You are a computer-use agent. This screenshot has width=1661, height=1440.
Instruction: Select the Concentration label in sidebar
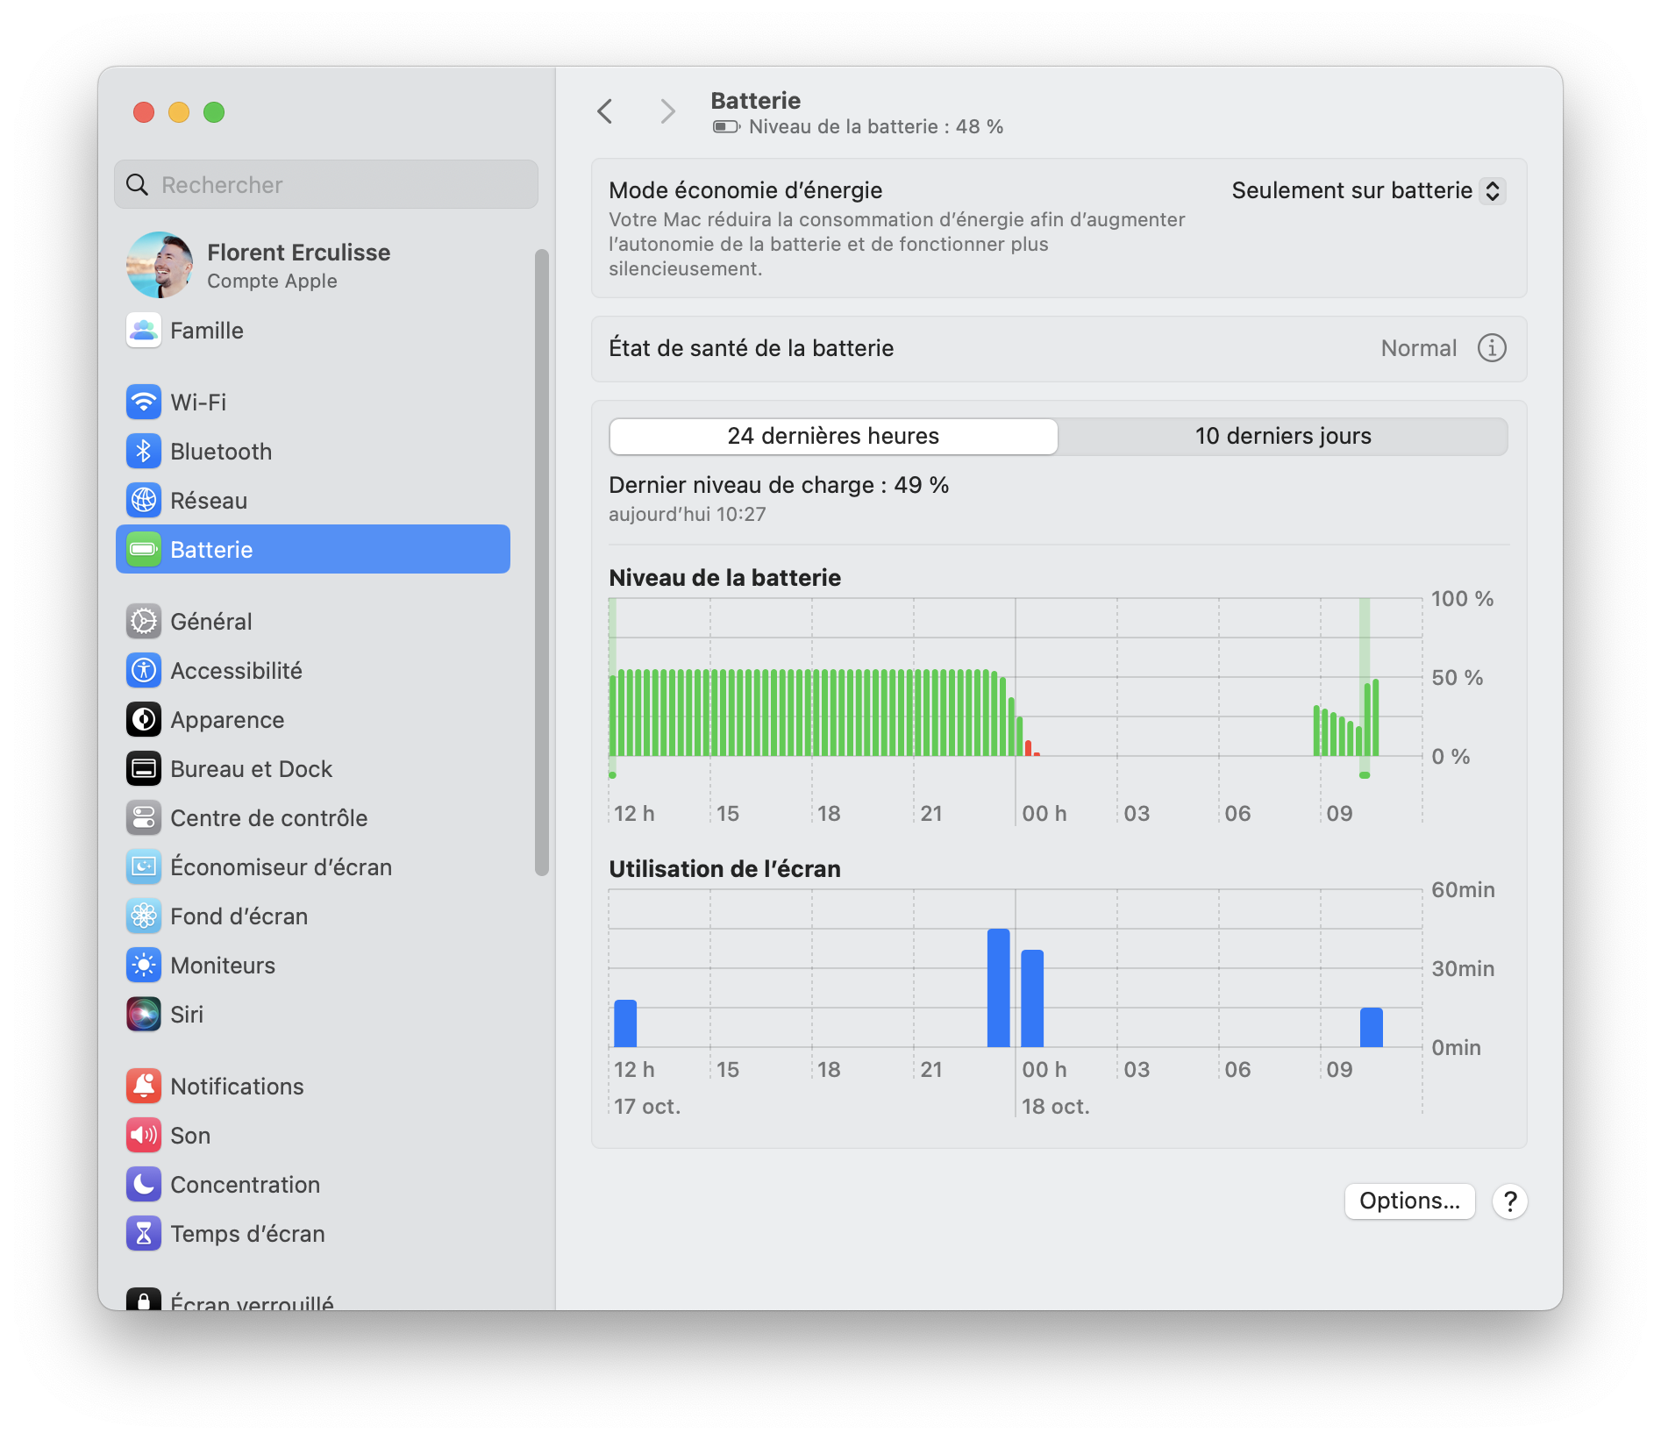click(245, 1185)
